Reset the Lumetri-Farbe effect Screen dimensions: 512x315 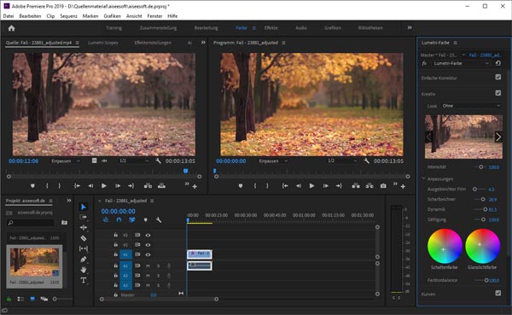[x=498, y=63]
